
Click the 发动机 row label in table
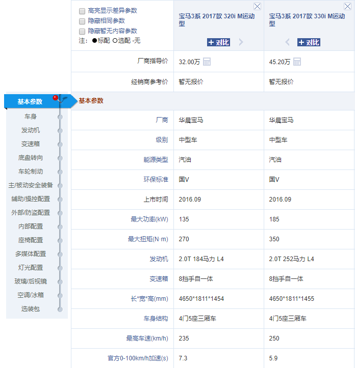tap(159, 259)
